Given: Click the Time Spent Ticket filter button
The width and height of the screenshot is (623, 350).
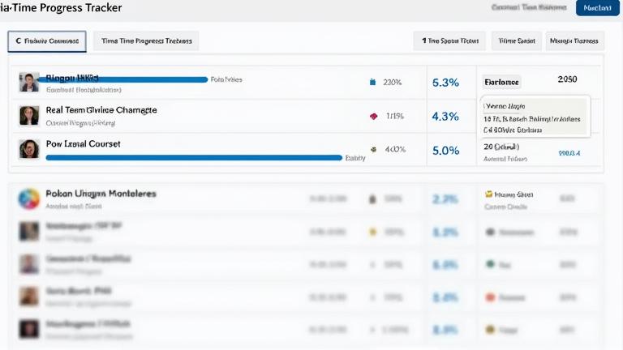Looking at the screenshot, I should pyautogui.click(x=449, y=41).
